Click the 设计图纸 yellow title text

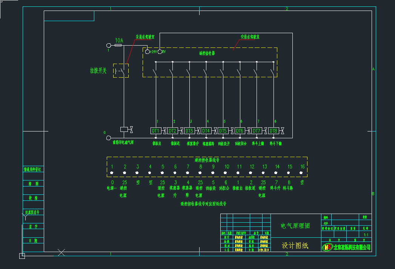[295, 246]
